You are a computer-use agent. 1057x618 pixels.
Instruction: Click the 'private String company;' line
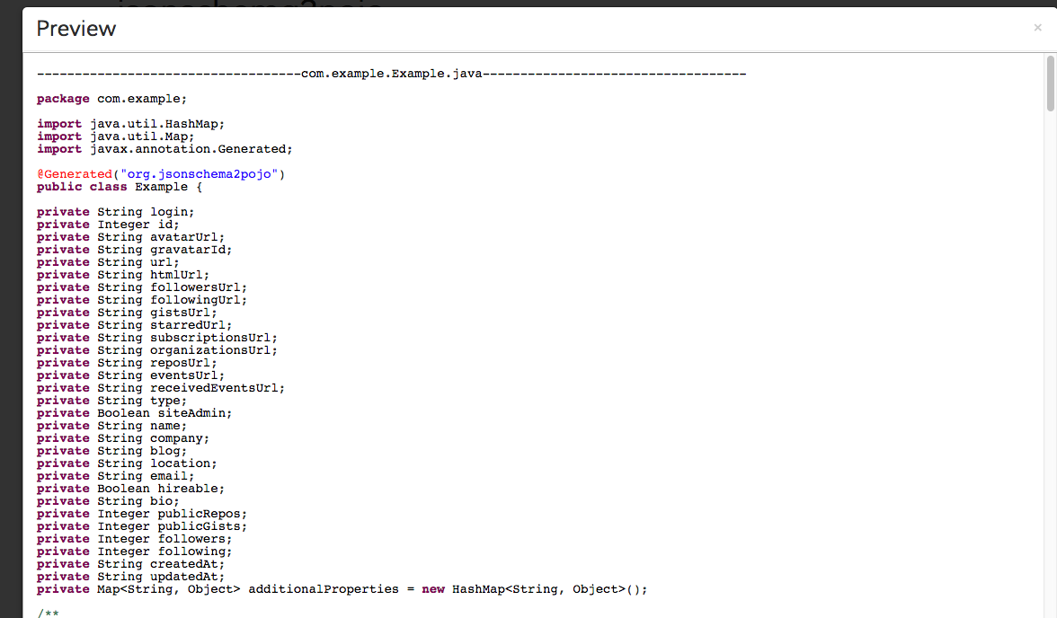point(123,438)
